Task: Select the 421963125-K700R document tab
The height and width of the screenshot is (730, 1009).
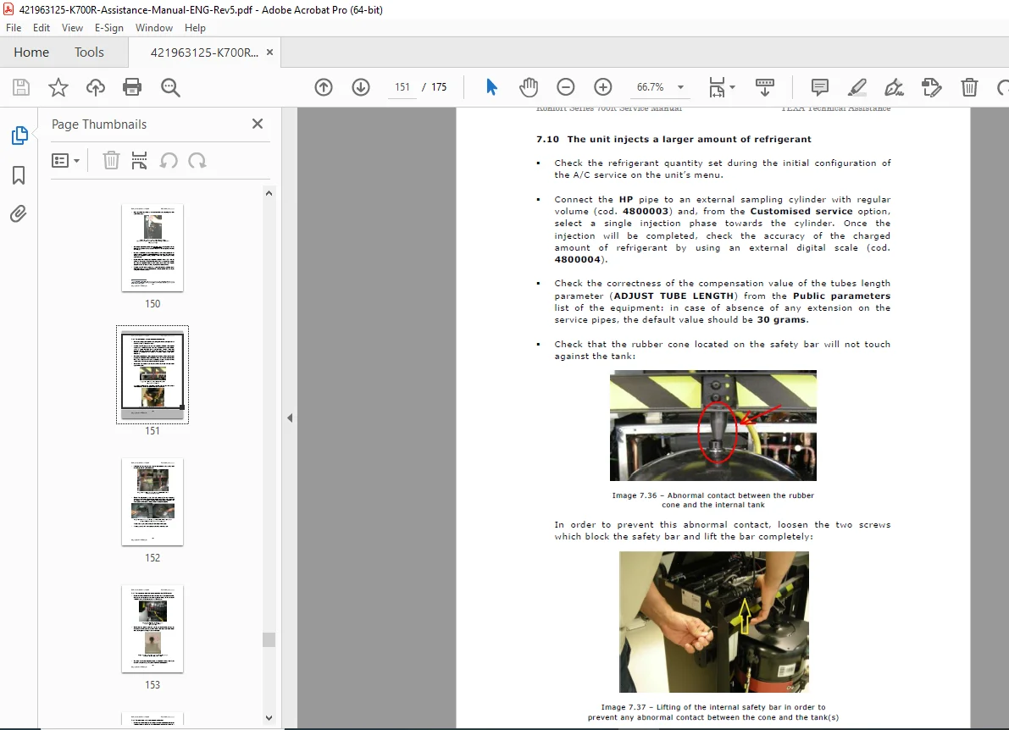Action: pos(203,53)
